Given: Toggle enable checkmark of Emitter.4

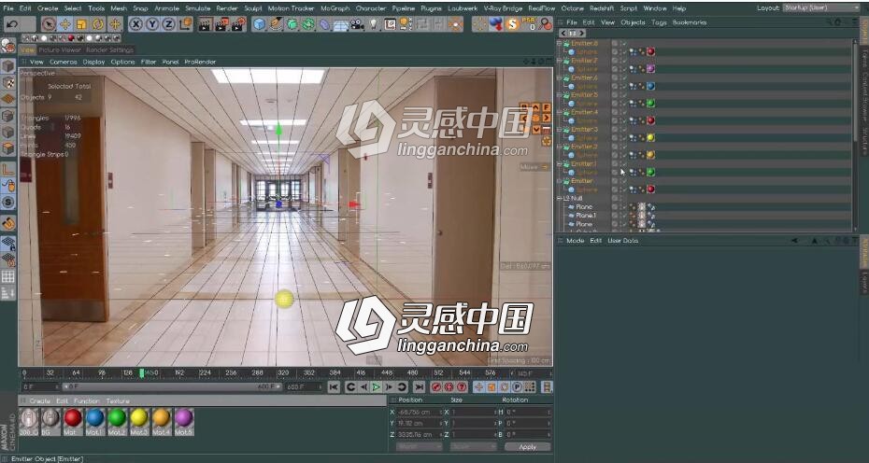Looking at the screenshot, I should (x=623, y=112).
